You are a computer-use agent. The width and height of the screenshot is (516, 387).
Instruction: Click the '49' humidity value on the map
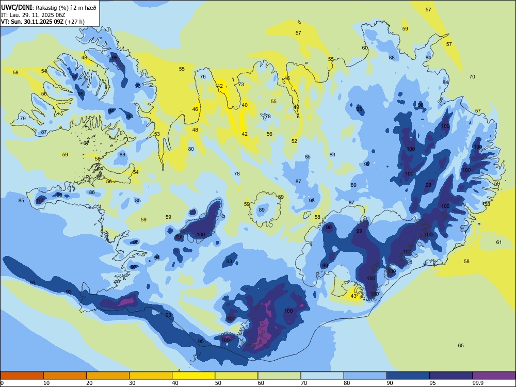tap(296, 107)
